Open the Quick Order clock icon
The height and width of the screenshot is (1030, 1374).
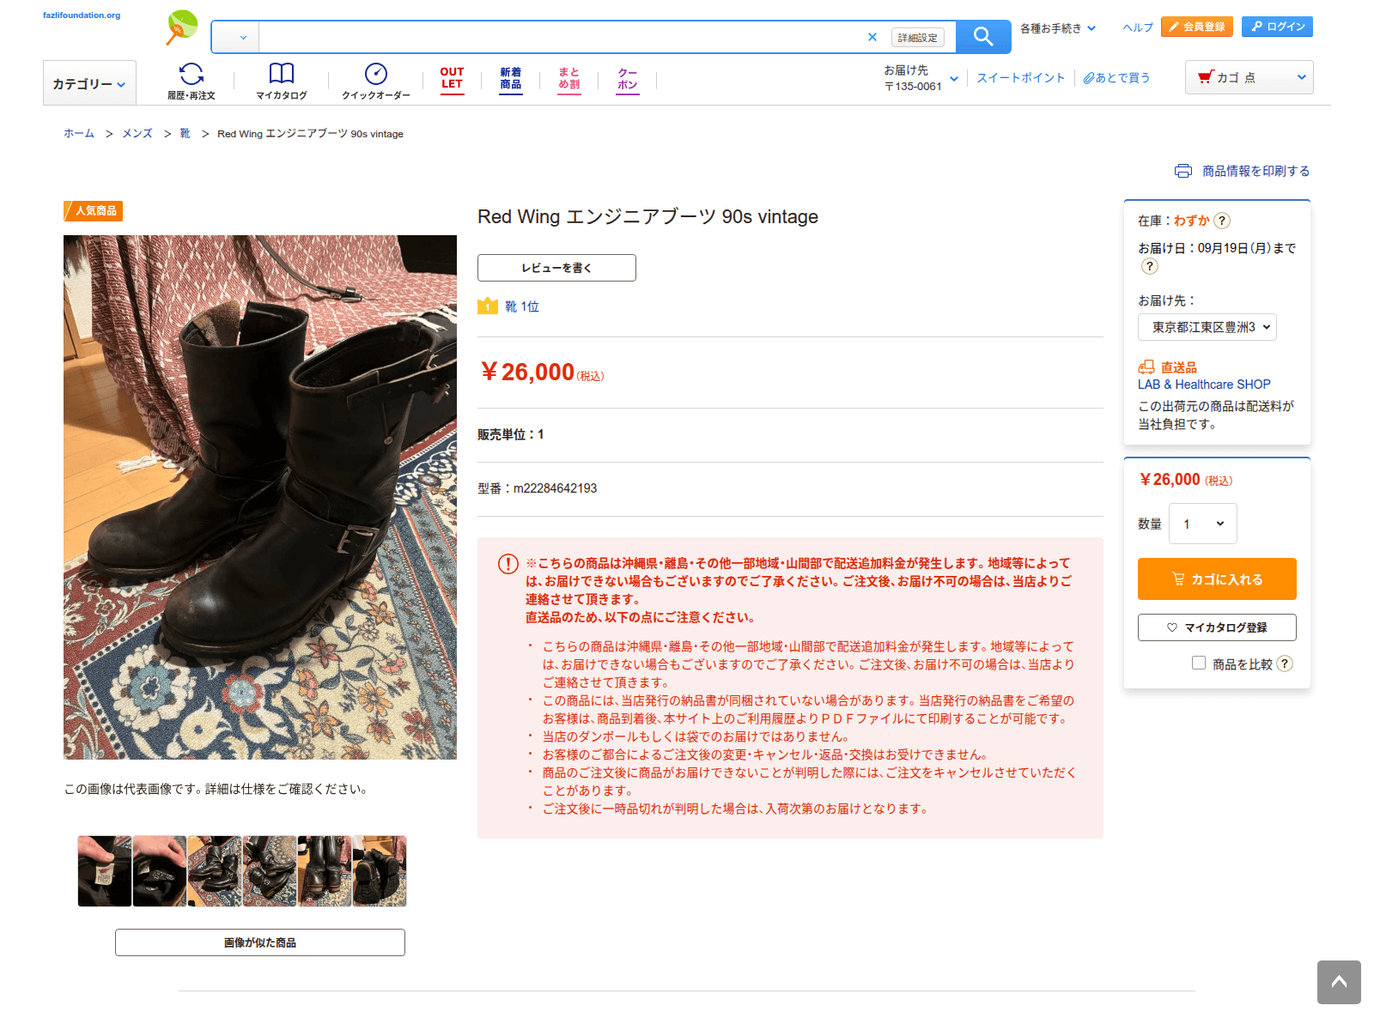tap(376, 74)
